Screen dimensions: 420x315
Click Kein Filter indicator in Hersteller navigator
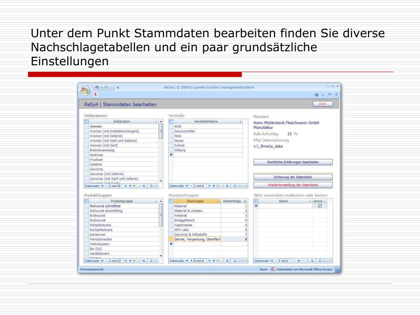click(240, 186)
